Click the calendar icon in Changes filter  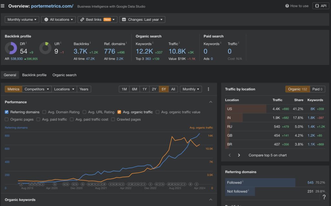click(x=124, y=19)
